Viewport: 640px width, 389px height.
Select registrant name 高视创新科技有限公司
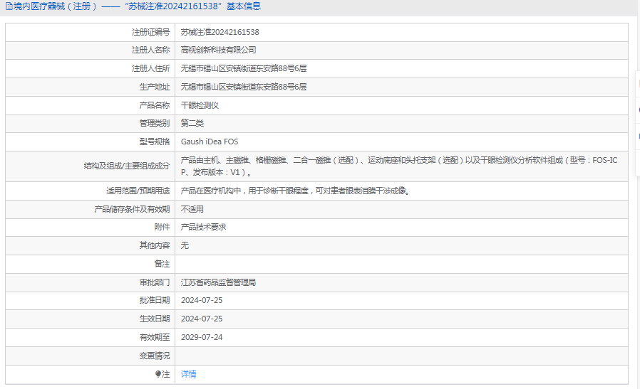coord(218,50)
